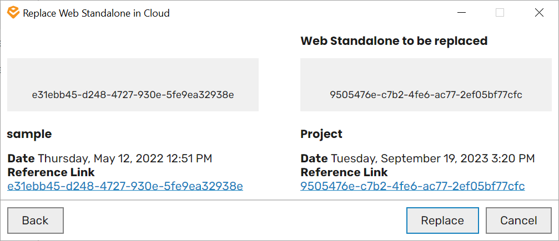Click the 'Web Standalone to be replaced' heading
This screenshot has width=559, height=241.
click(394, 41)
